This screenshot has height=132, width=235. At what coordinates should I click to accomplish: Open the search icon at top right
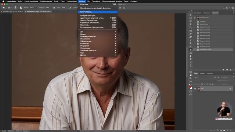point(224,7)
